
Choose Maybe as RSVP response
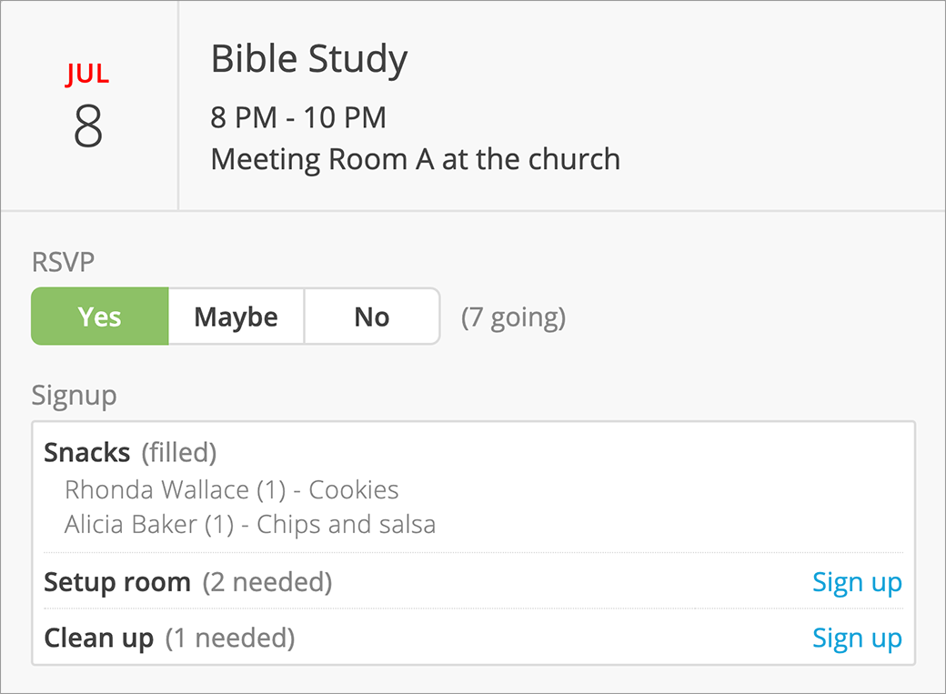coord(236,317)
